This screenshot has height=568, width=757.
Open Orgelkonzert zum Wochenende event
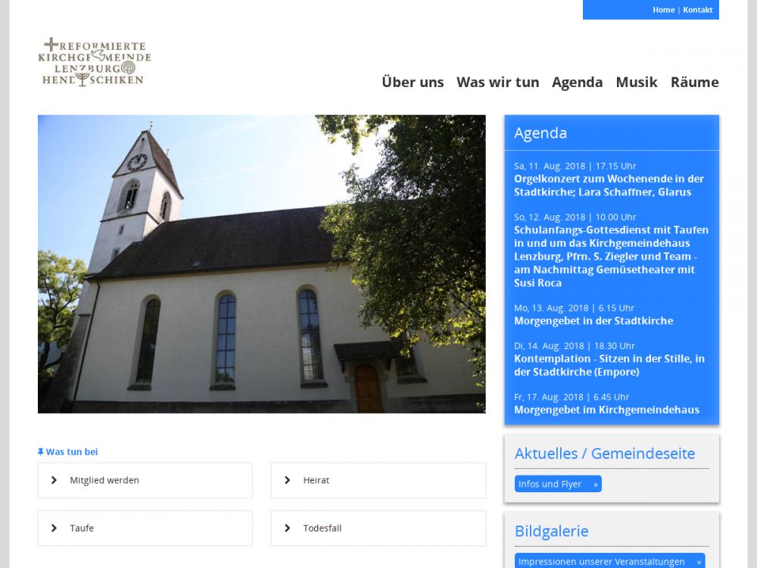click(x=609, y=186)
